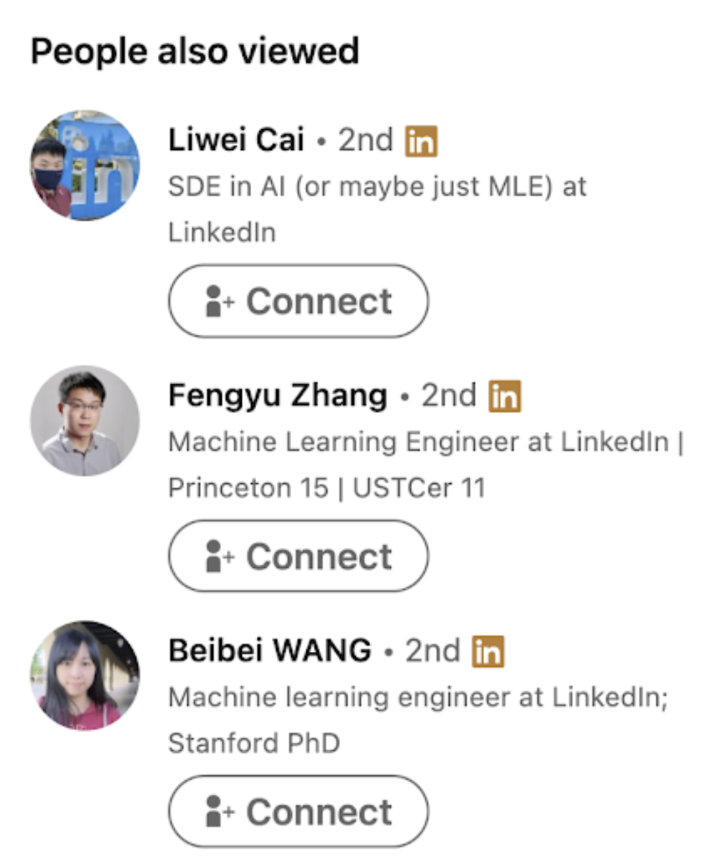This screenshot has width=723, height=862.
Task: Open Beibei WANG's profile photo
Action: pos(85,676)
